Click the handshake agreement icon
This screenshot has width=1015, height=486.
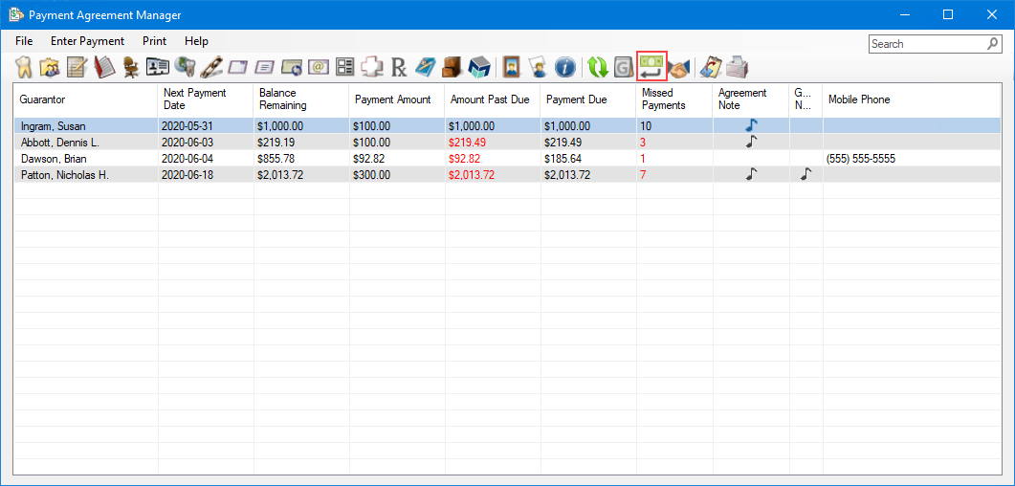point(678,67)
